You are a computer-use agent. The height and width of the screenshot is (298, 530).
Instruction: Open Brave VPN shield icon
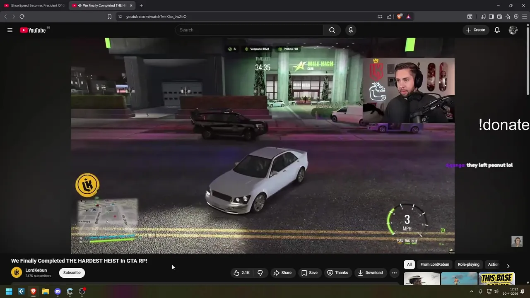[x=516, y=17]
